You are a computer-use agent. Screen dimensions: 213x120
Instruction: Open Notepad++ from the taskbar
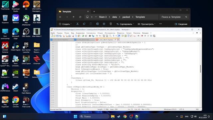click(137, 116)
